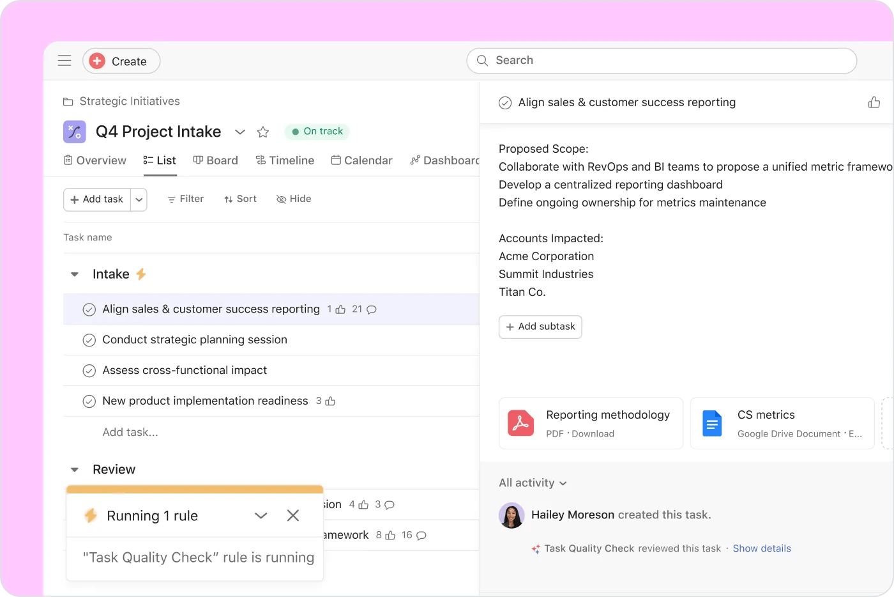Click the Assess cross-functional impact title
894x597 pixels.
[185, 371]
